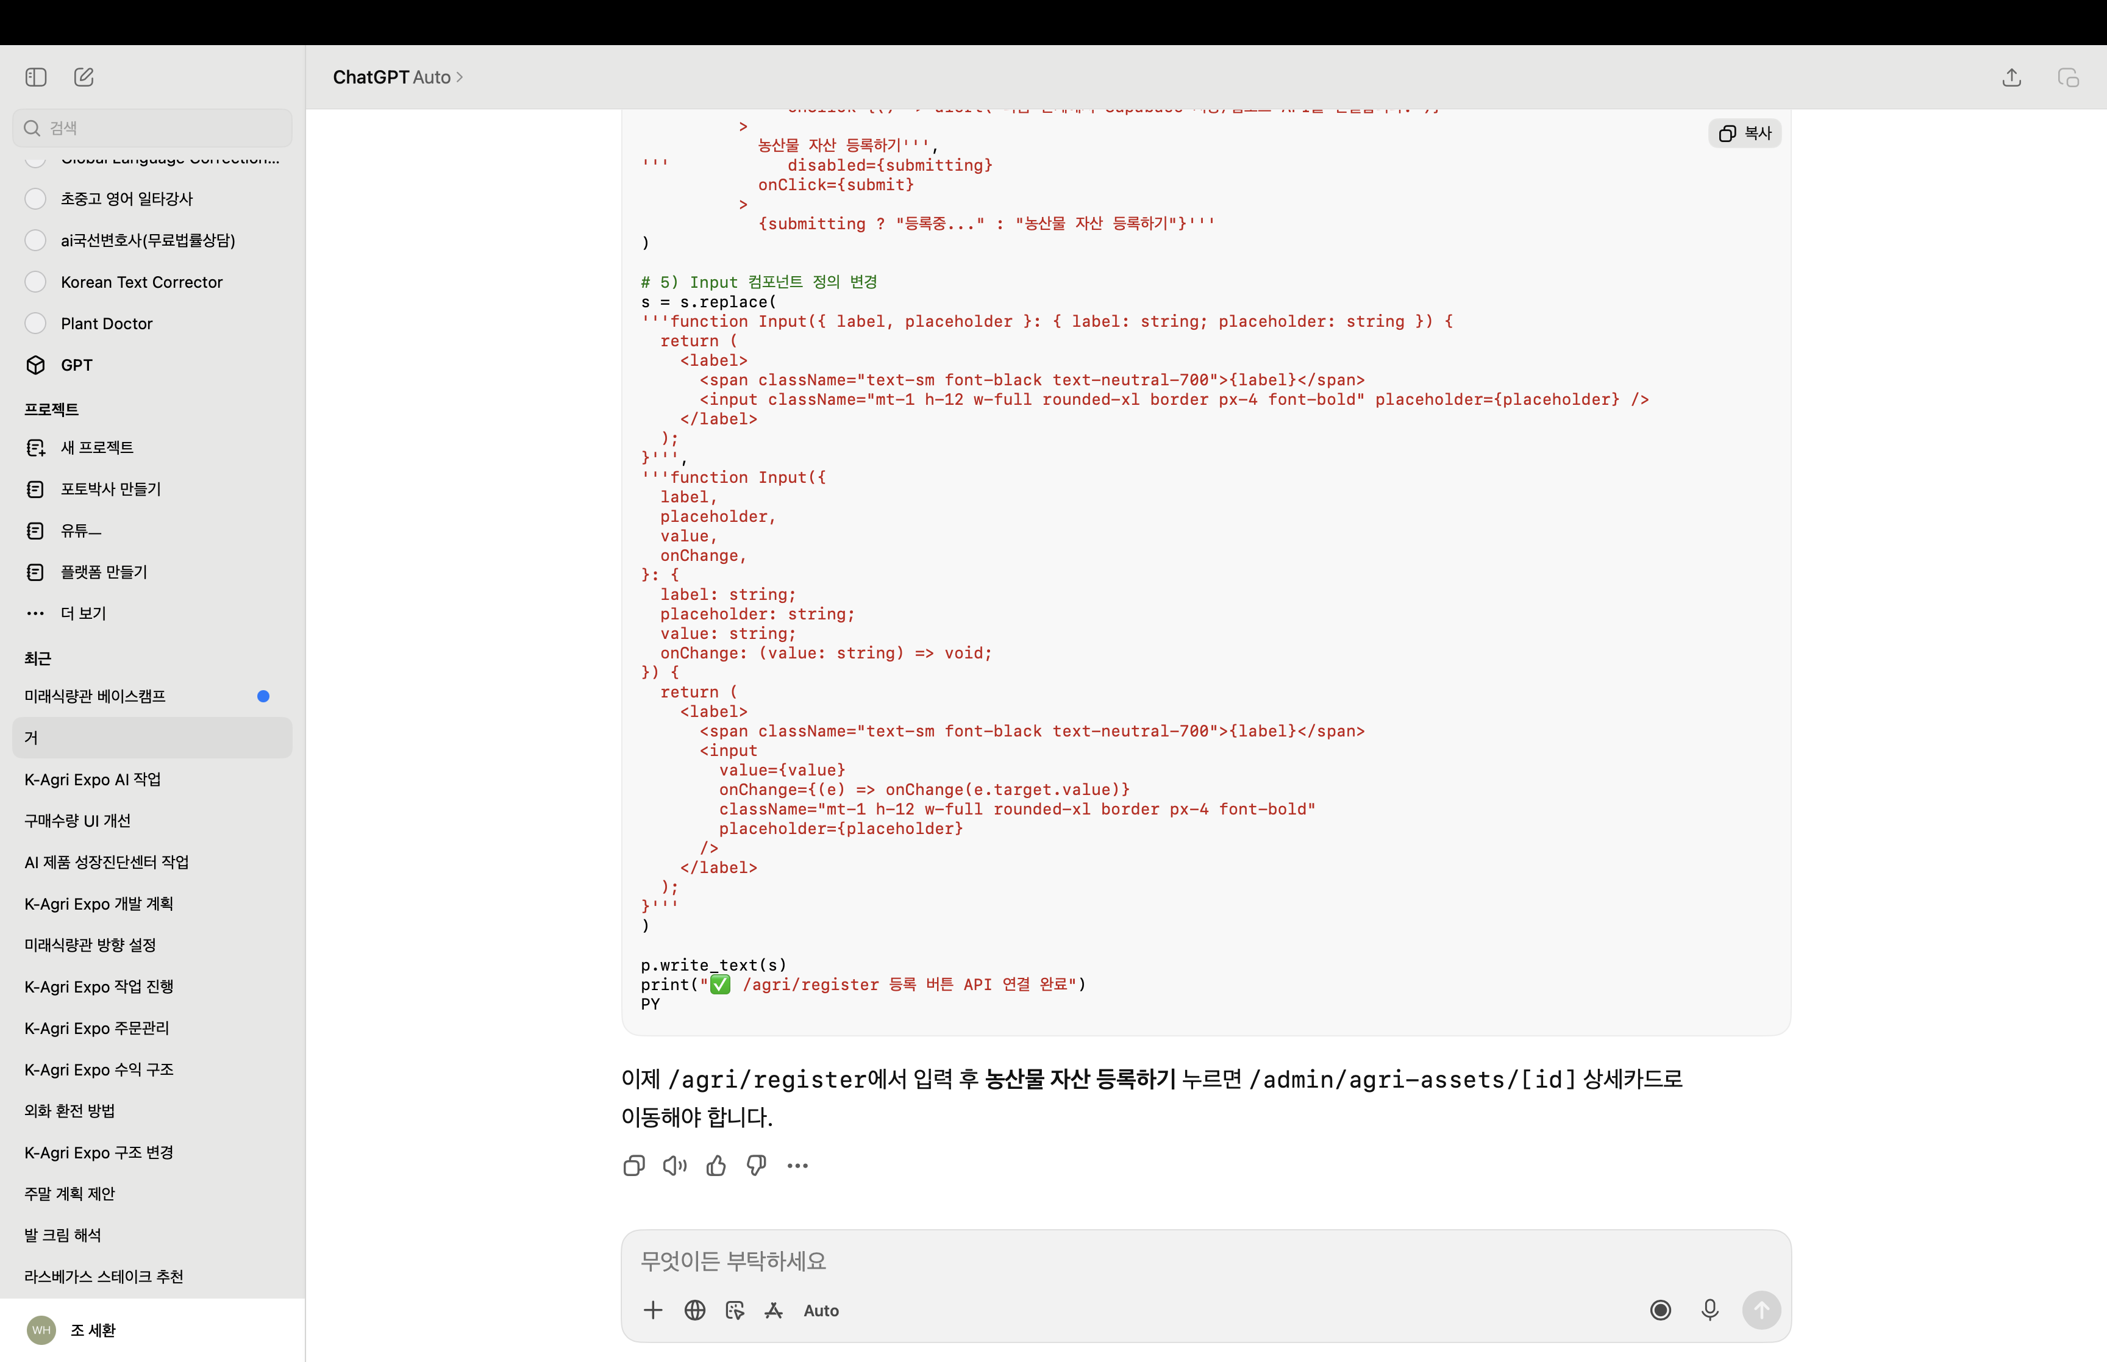Open the ChatGPT Auto model selector
Viewport: 2107px width, 1362px height.
pos(398,78)
